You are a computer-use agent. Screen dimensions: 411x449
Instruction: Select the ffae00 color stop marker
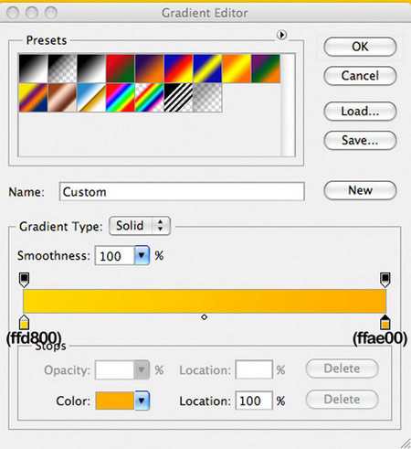tap(385, 323)
